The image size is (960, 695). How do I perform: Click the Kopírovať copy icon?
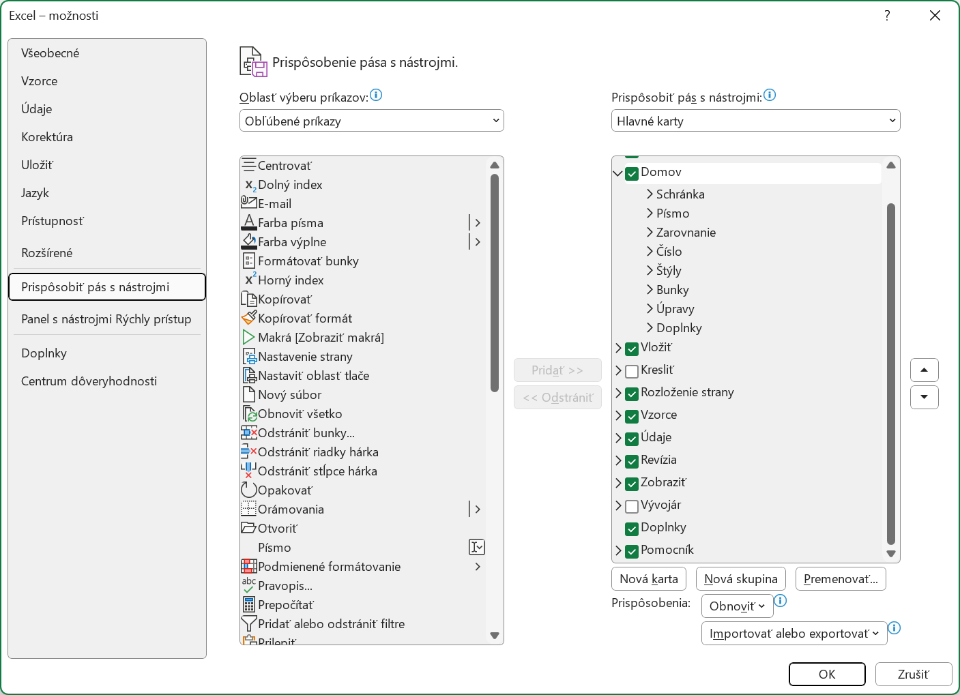point(249,299)
